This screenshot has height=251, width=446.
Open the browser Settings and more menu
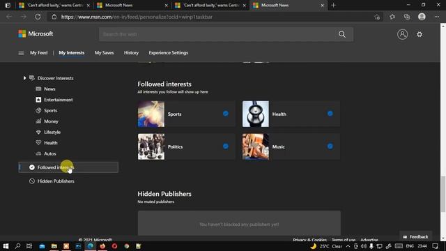437,17
